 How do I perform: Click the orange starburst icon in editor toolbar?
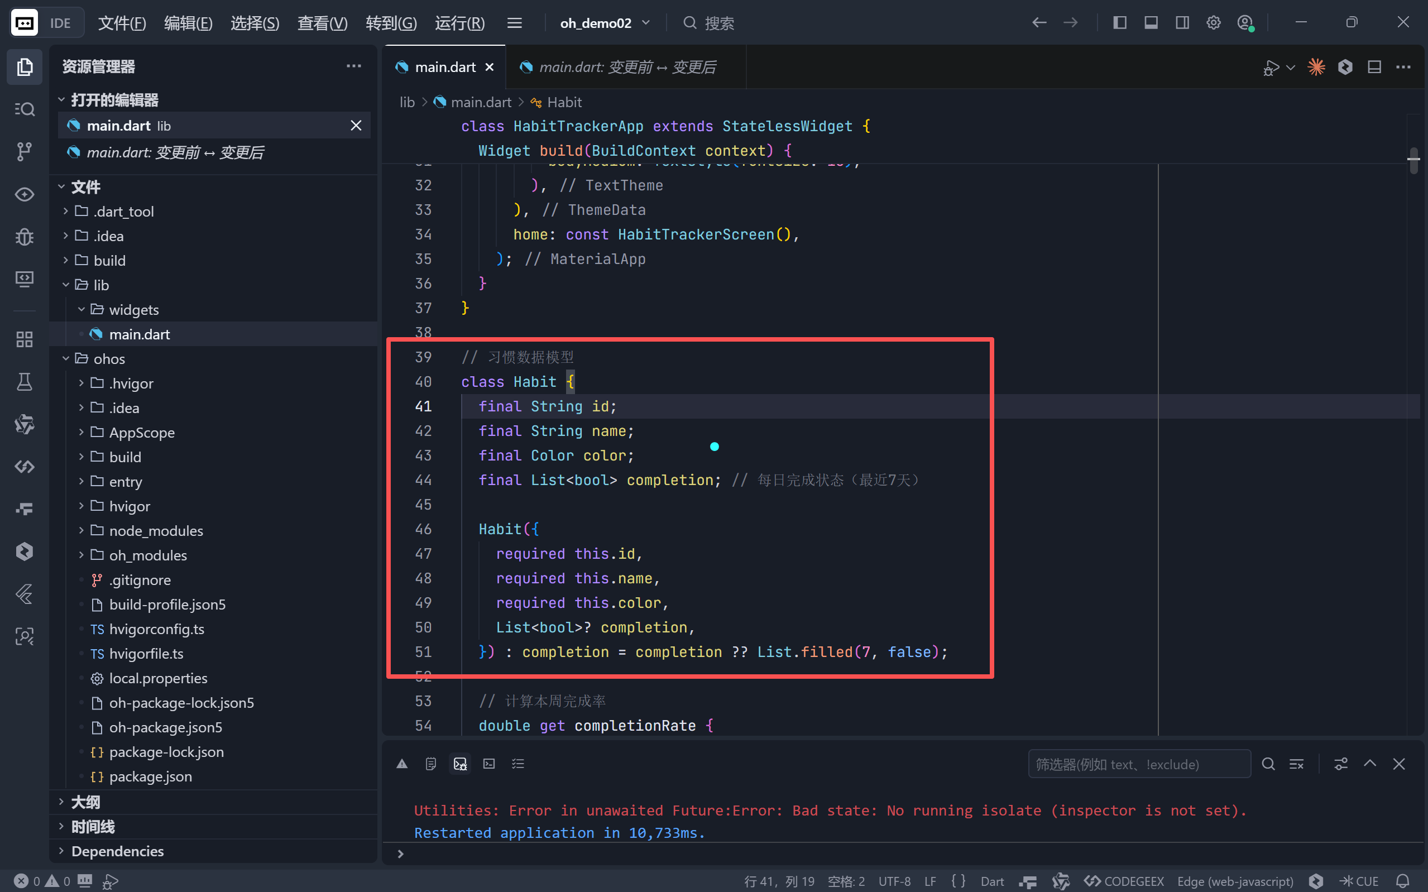pos(1316,66)
